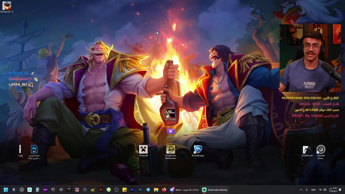Open the Windows Start menu
The image size is (345, 194).
click(6, 190)
